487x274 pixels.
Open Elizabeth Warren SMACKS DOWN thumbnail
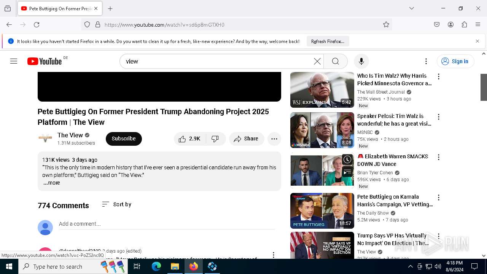coord(322,170)
